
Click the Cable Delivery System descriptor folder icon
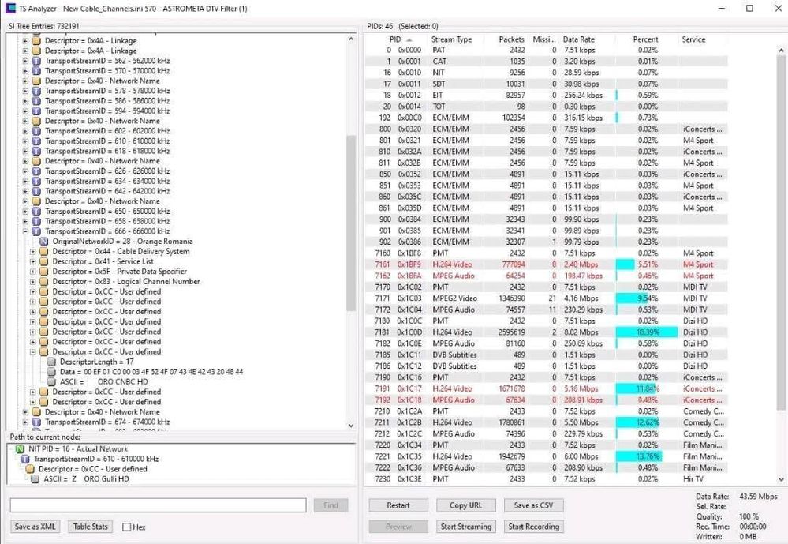[44, 252]
